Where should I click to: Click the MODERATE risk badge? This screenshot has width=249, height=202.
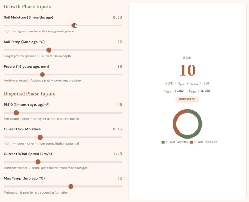point(187,99)
